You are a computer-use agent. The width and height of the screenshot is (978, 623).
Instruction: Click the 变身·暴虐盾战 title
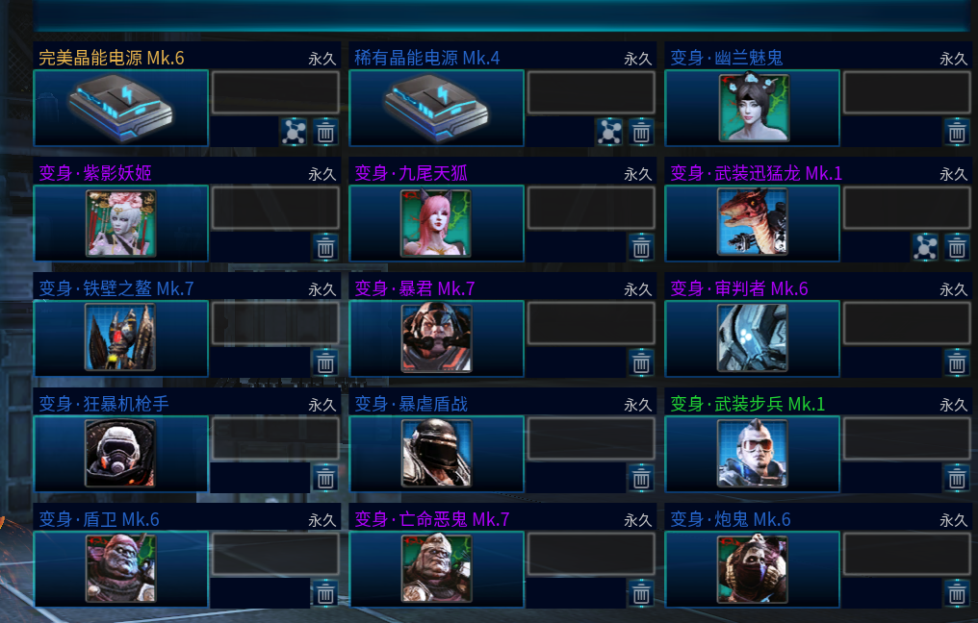[x=411, y=404]
